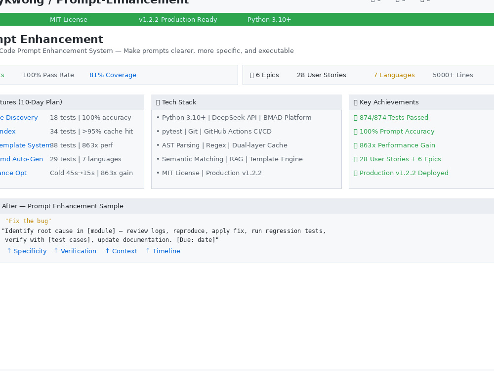Open the 81% Coverage link
The width and height of the screenshot is (494, 371).
(x=113, y=75)
